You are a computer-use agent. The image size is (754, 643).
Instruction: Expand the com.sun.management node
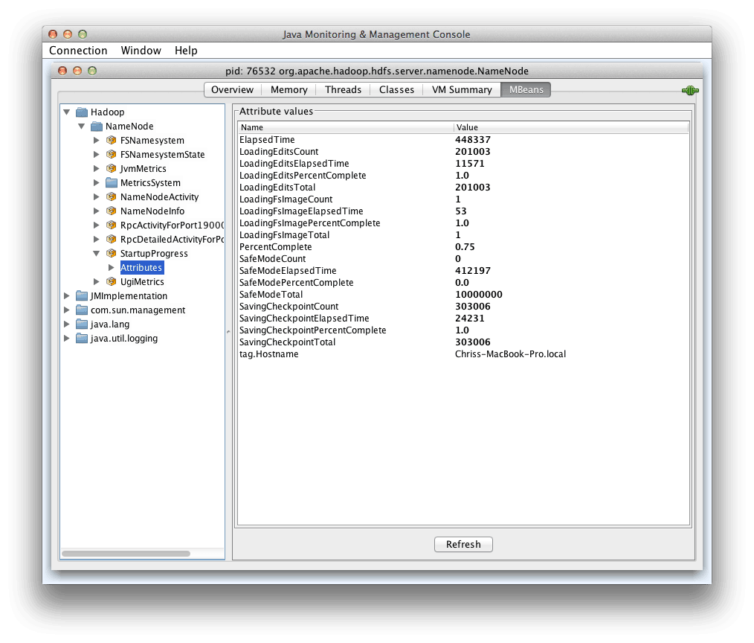[x=67, y=310]
